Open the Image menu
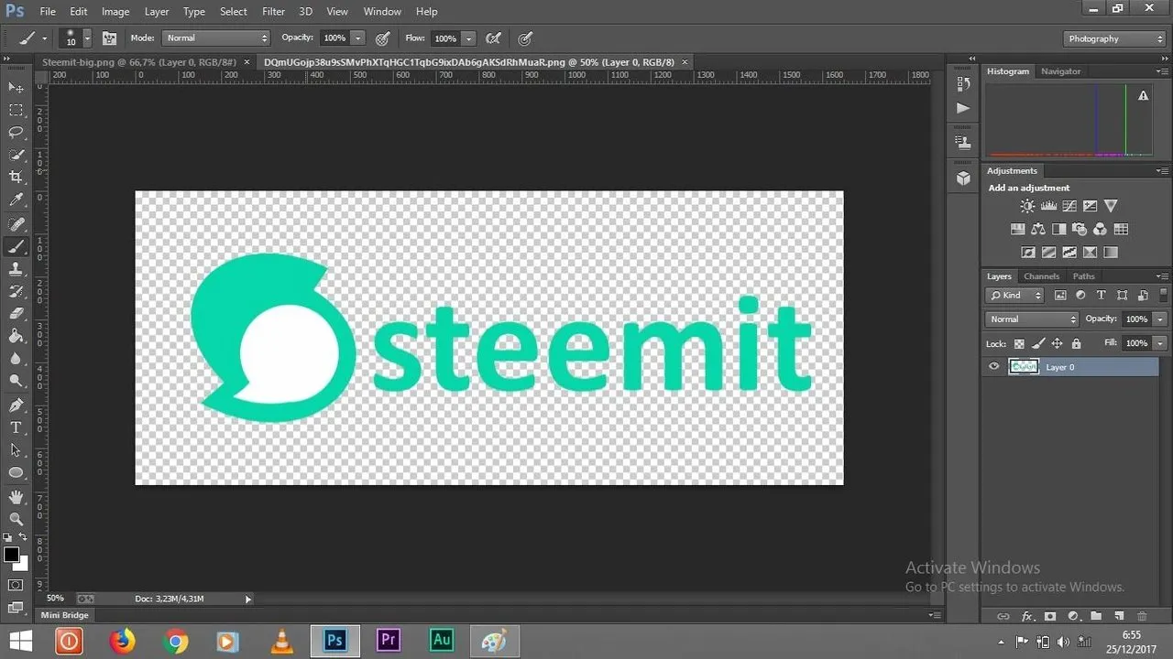 coord(115,12)
